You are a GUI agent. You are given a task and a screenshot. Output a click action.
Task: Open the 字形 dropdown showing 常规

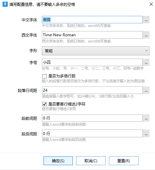coord(96,51)
